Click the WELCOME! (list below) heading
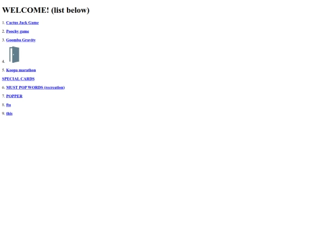The image size is (326, 245). tap(46, 10)
